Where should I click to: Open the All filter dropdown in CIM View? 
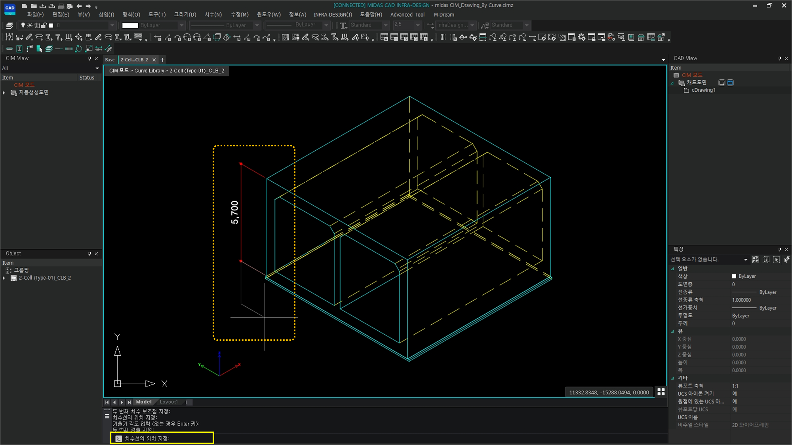point(97,68)
